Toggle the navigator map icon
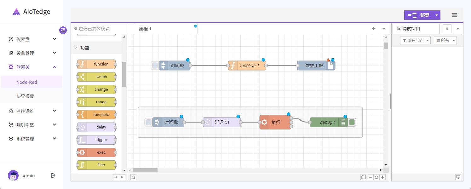 click(x=364, y=177)
